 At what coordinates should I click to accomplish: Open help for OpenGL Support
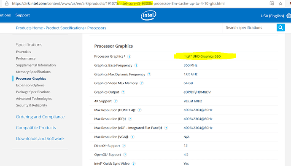click(125, 155)
